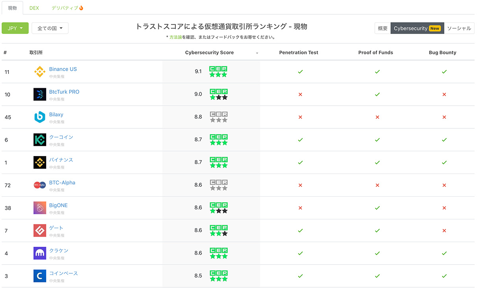Image resolution: width=477 pixels, height=288 pixels.
Task: Click the BTC-Alpha exchange logo
Action: [40, 185]
